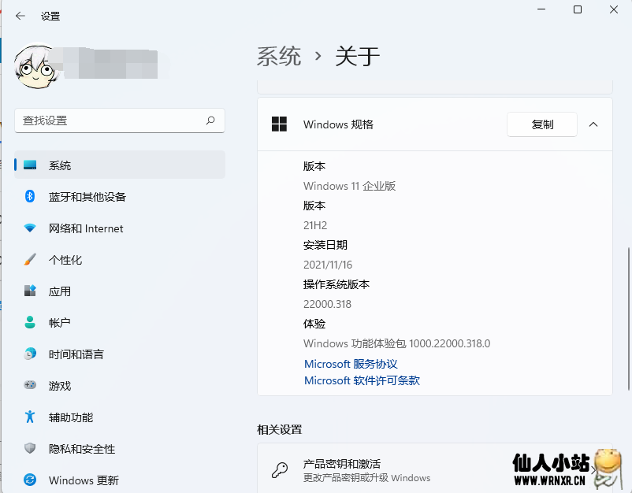
Task: Click the Windows 11 企业版 edition value
Action: (x=349, y=186)
